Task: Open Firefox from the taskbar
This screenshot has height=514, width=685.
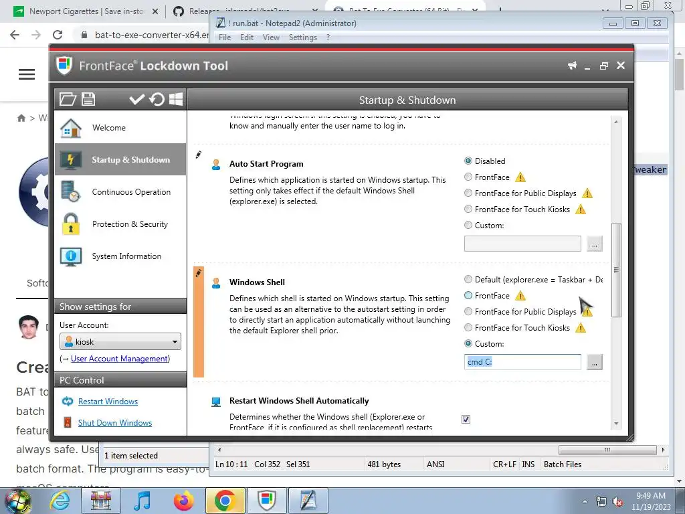Action: (183, 501)
